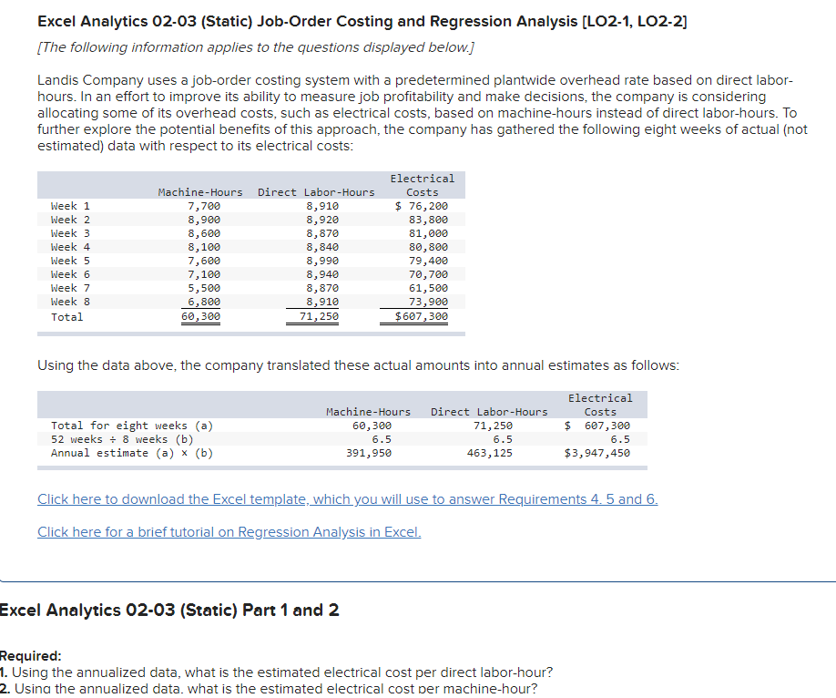Click the Total row label in first table
Image resolution: width=836 pixels, height=698 pixels.
(x=67, y=317)
